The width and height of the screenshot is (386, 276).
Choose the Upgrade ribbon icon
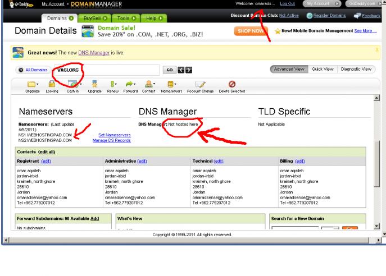[94, 84]
